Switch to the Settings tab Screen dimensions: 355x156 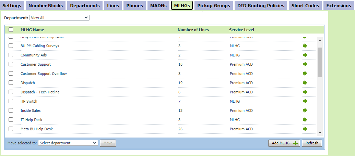[x=12, y=5]
